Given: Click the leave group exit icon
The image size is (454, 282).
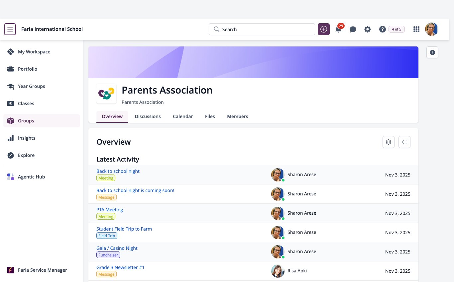Looking at the screenshot, I should [404, 142].
